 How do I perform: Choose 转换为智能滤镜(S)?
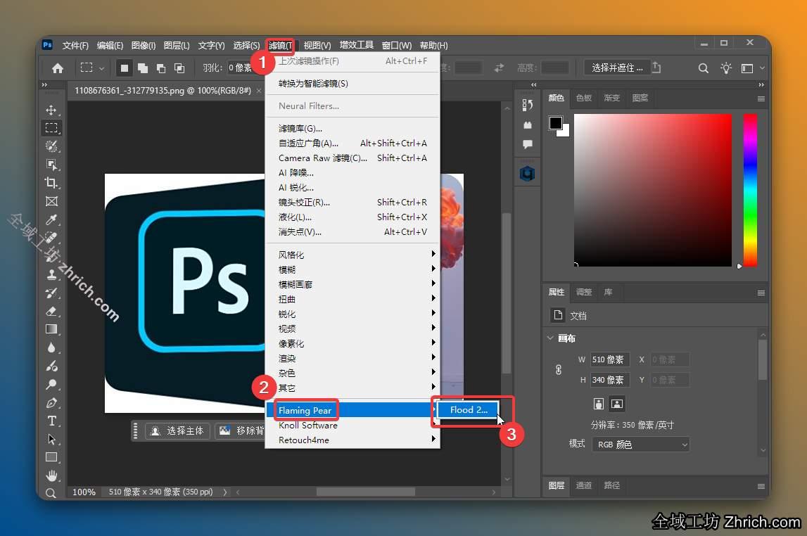pos(352,83)
